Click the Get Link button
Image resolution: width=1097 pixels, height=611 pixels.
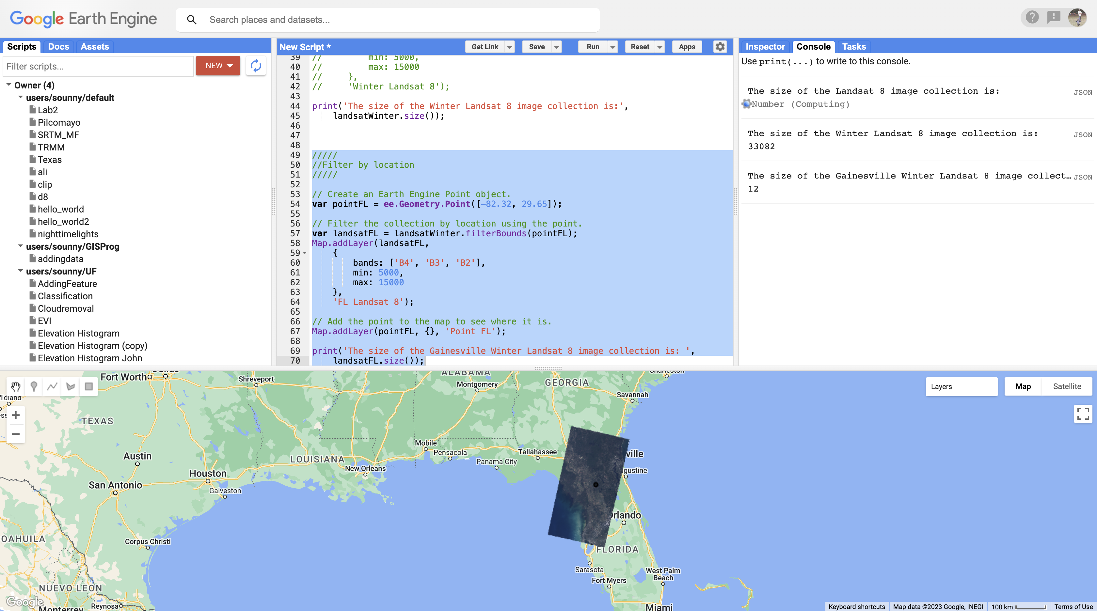(485, 47)
